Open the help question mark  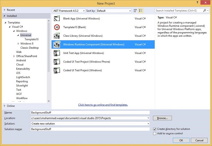coord(197,2)
